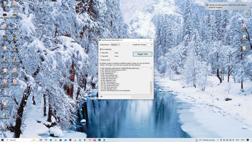Click the log scrollbar thumb
The height and width of the screenshot is (142, 252).
151,87
